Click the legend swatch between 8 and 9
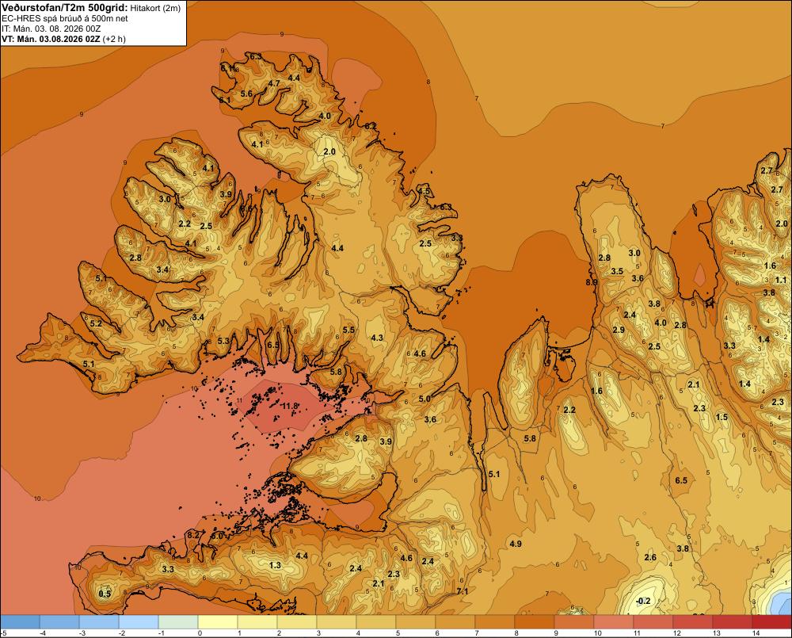The height and width of the screenshot is (638, 792). click(534, 622)
